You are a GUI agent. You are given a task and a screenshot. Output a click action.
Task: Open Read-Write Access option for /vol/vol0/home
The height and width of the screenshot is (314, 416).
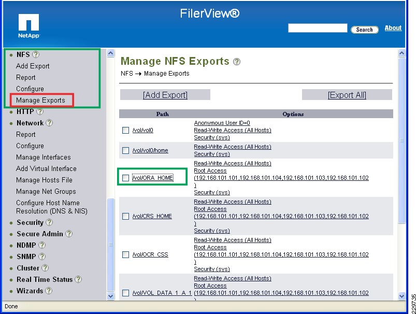tap(233, 147)
